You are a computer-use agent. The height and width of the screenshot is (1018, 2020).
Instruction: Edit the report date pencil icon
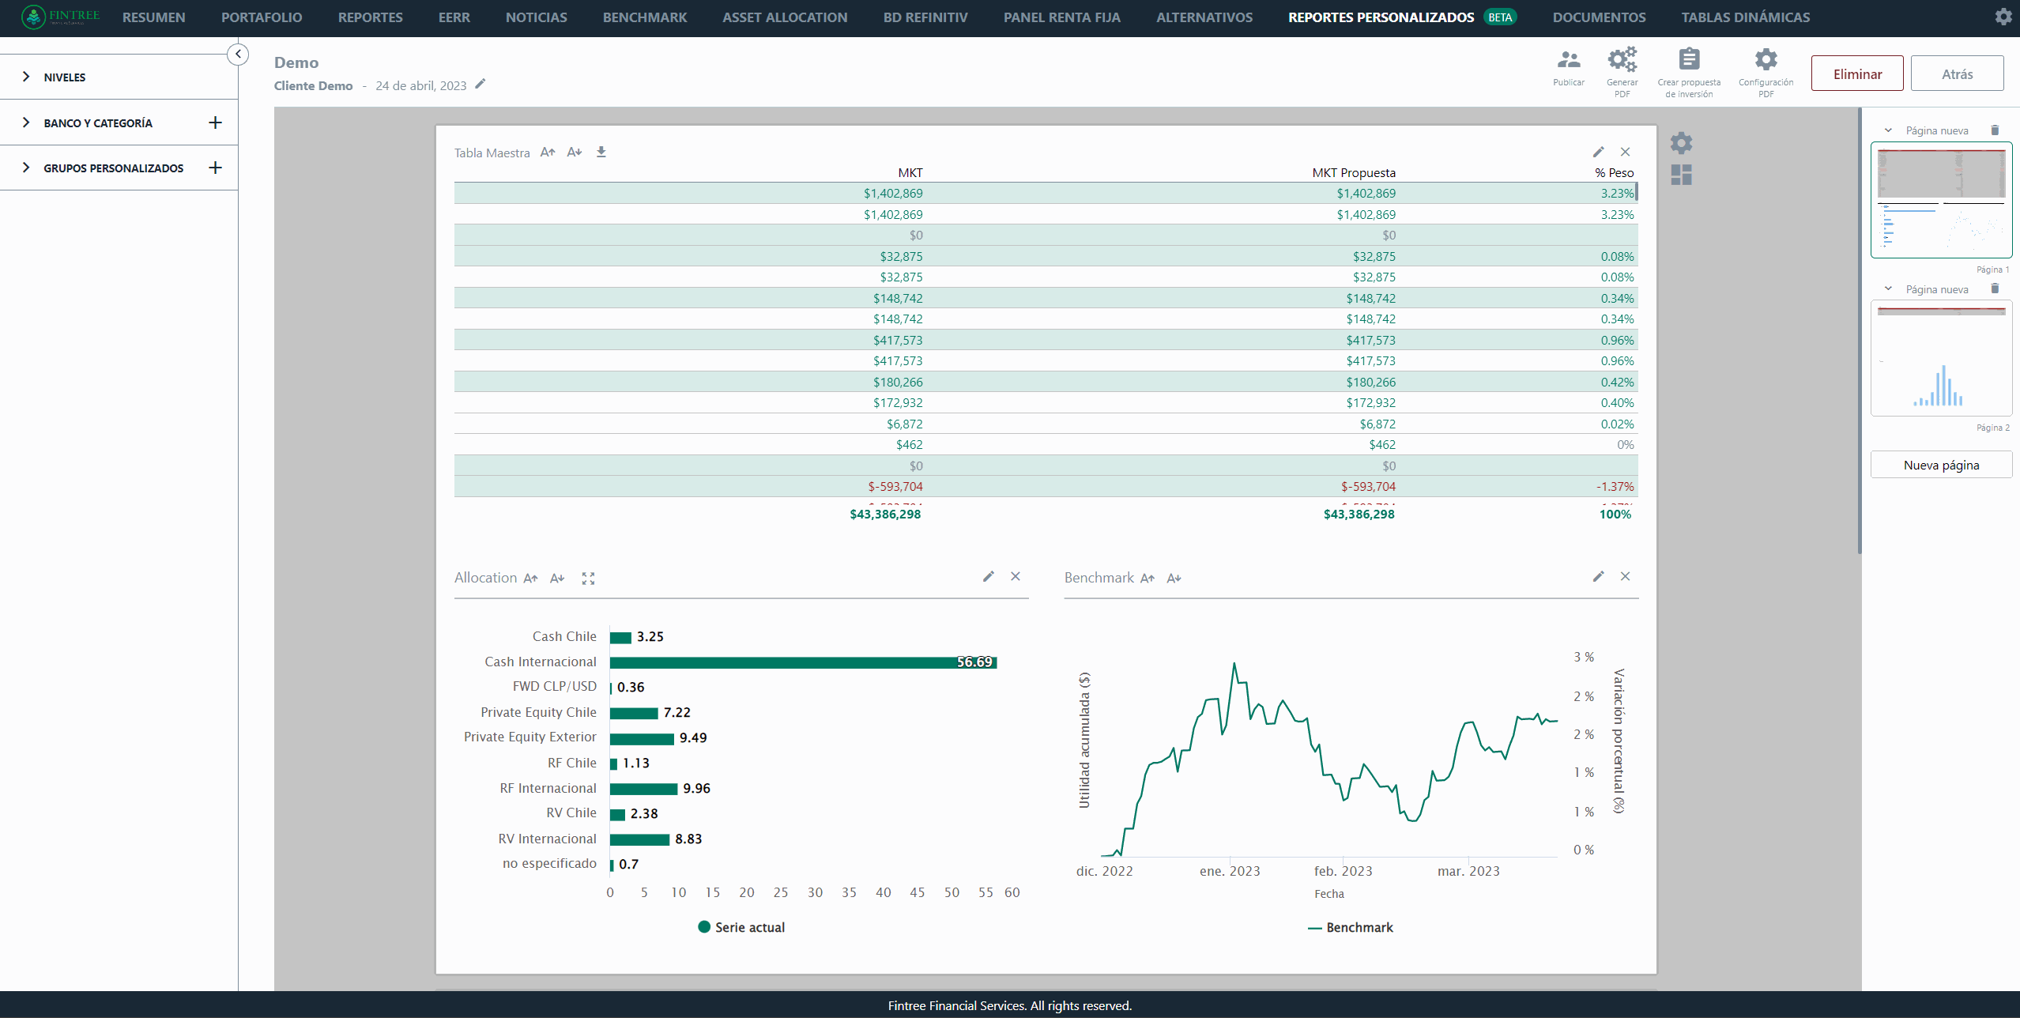pyautogui.click(x=481, y=84)
